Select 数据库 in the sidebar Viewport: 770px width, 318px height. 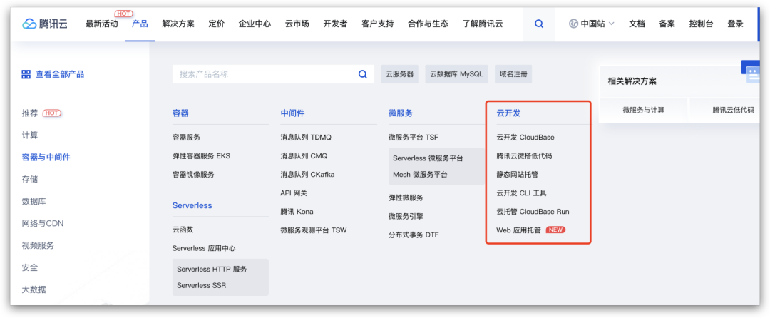click(x=34, y=201)
